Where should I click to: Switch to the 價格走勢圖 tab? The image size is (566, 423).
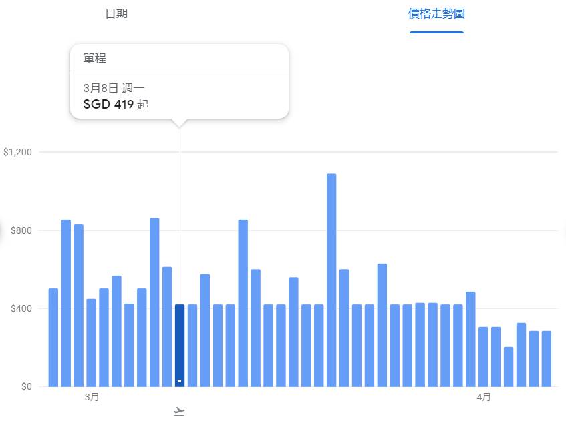tap(436, 13)
